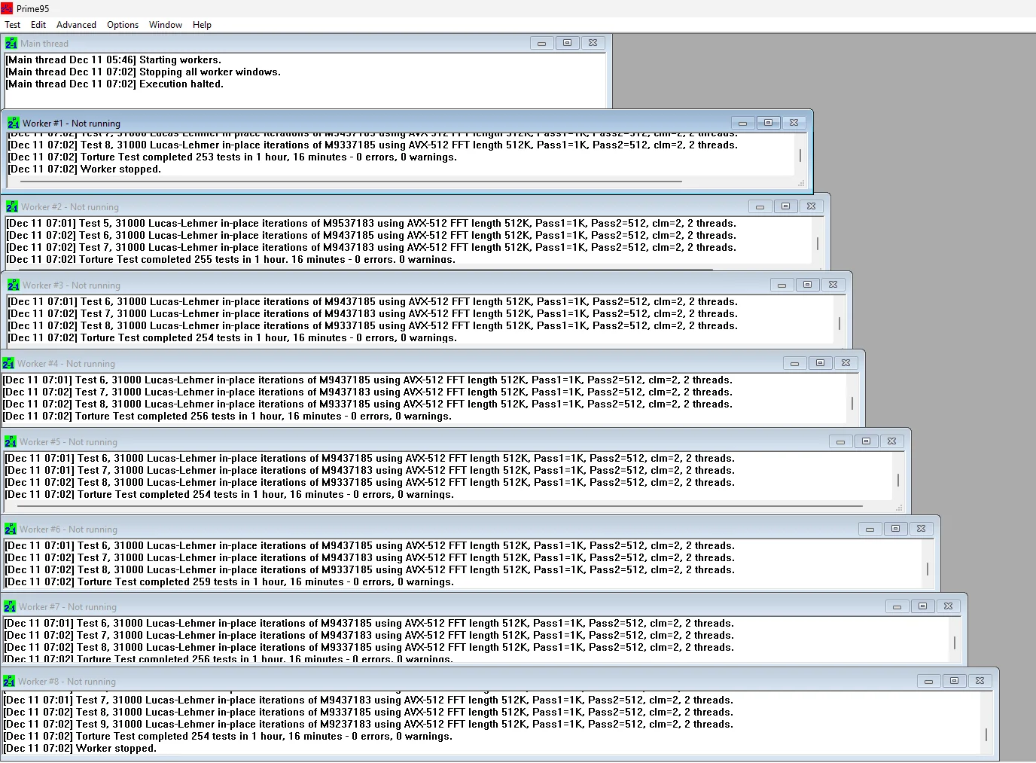
Task: Minimize the Main thread window
Action: coord(541,43)
